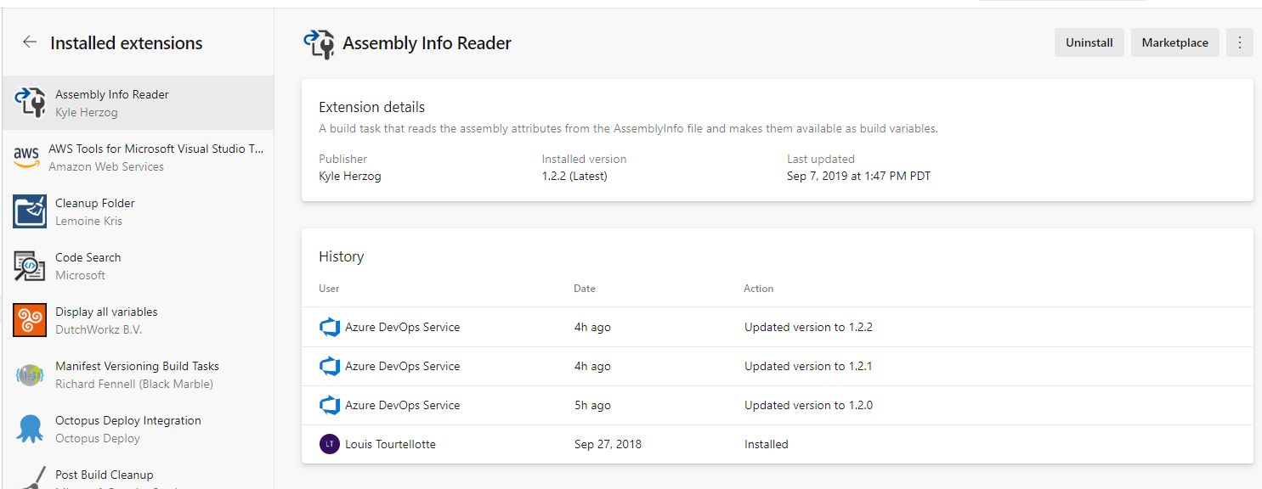Viewport: 1262px width, 489px height.
Task: Click the Code Search extension icon
Action: pos(29,266)
